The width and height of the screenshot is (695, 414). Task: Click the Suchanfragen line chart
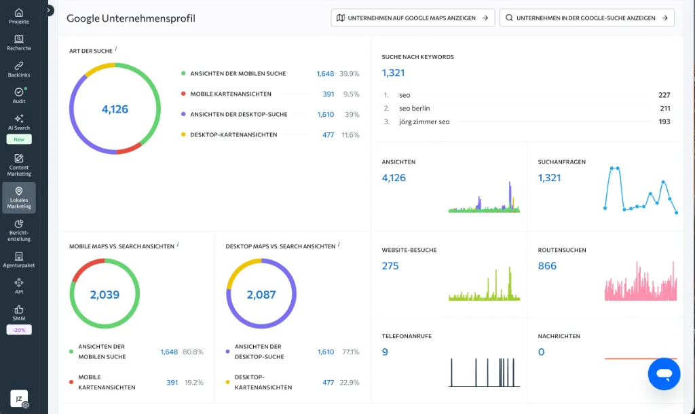641,190
